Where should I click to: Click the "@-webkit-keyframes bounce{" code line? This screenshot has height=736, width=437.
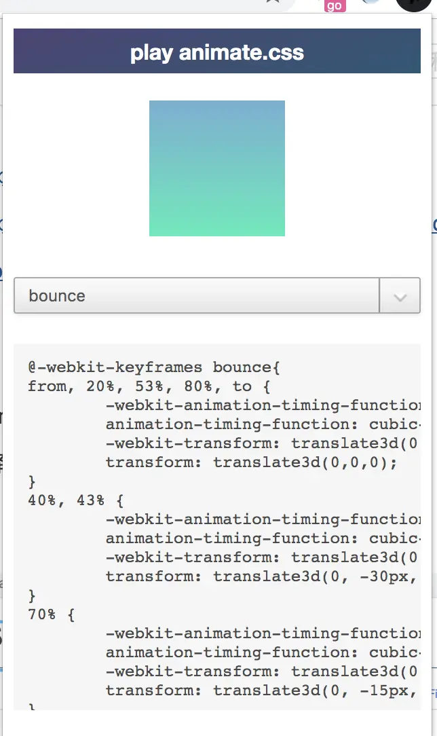pos(154,367)
